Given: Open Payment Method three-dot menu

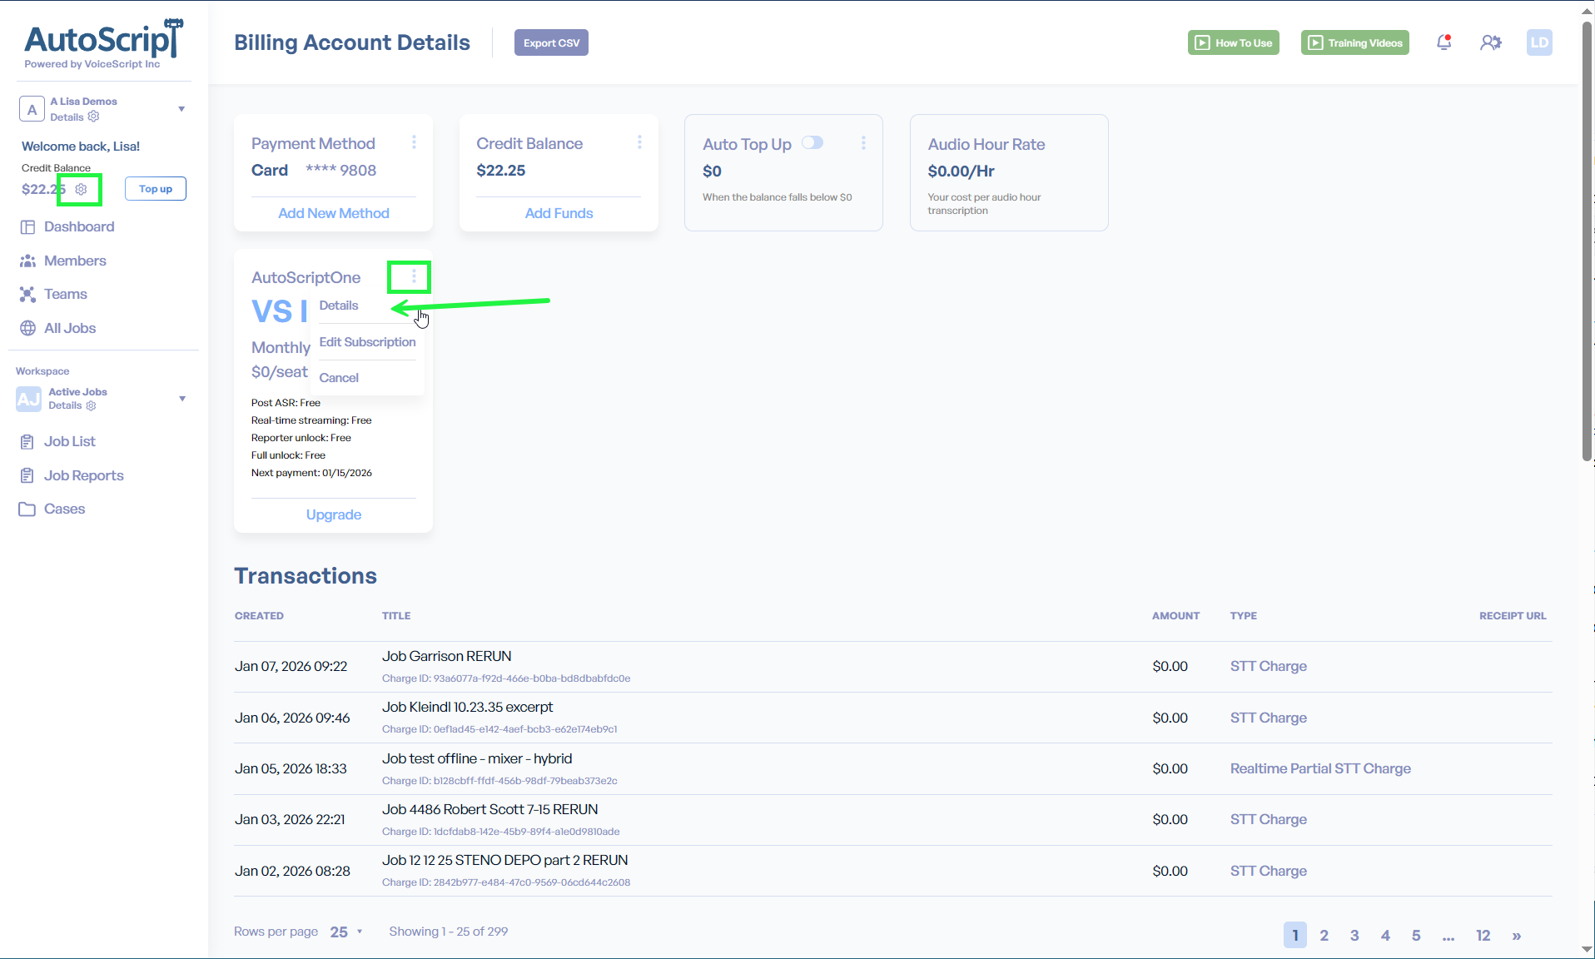Looking at the screenshot, I should 414,143.
